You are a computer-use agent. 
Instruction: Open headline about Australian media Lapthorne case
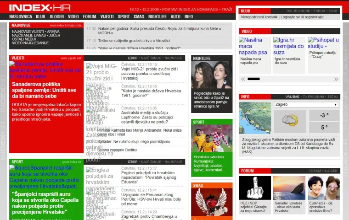click(x=156, y=115)
